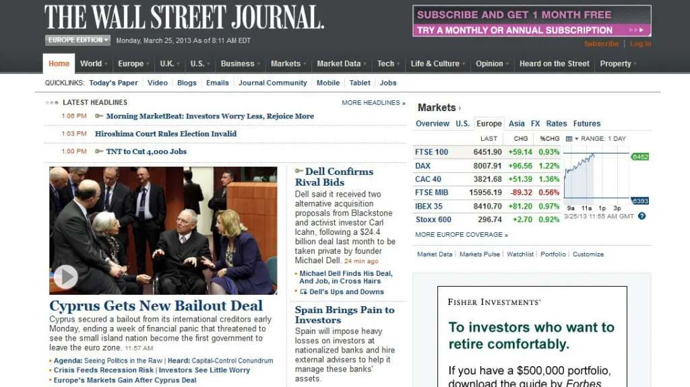Click key icon beside TNT to Cut 4,000 Jobs
The height and width of the screenshot is (387, 690).
(99, 151)
